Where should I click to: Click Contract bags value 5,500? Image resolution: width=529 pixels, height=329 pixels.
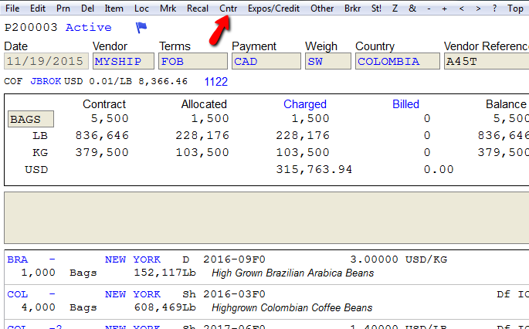coord(110,118)
